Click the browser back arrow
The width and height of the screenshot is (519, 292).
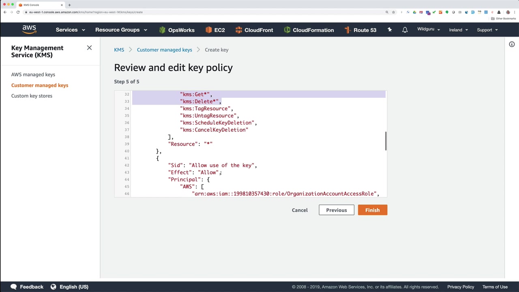point(5,12)
